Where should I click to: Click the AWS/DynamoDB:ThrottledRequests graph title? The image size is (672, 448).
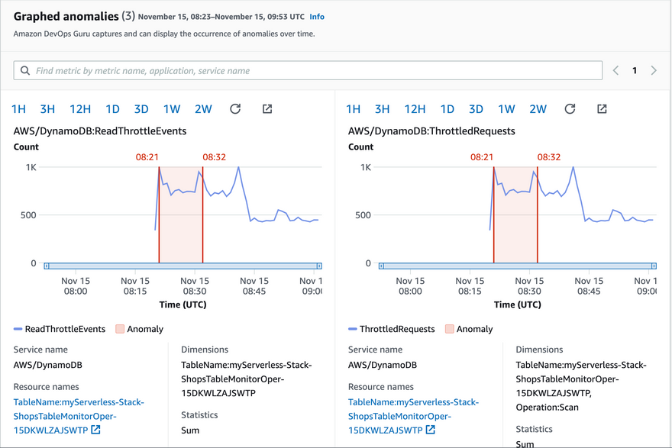(431, 131)
